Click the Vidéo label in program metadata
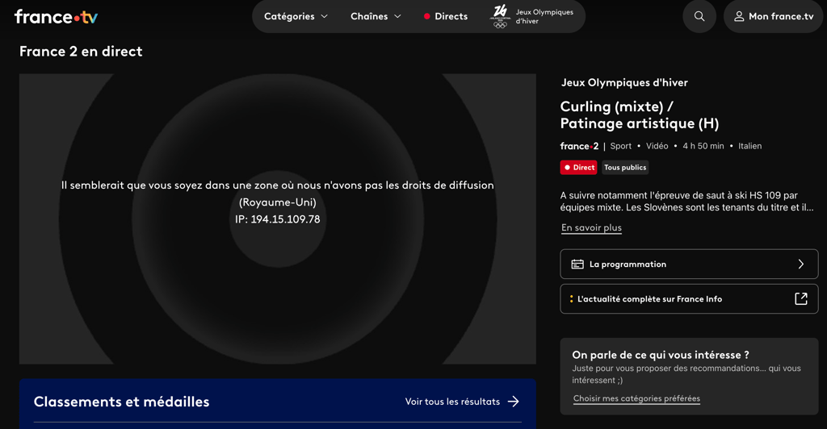Image resolution: width=827 pixels, height=429 pixels. 657,146
